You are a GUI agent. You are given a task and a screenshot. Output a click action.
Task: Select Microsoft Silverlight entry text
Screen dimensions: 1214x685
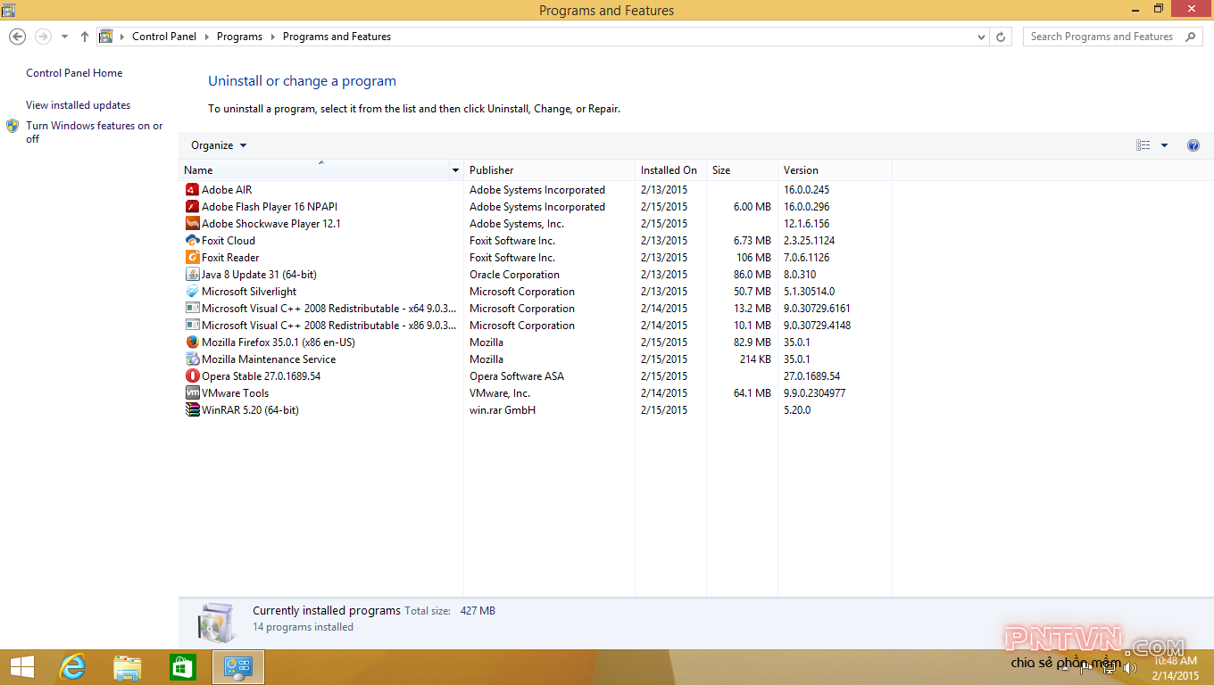coord(249,292)
